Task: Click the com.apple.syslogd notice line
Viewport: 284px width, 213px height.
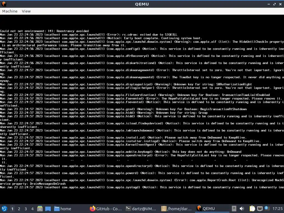Action: click(142, 187)
